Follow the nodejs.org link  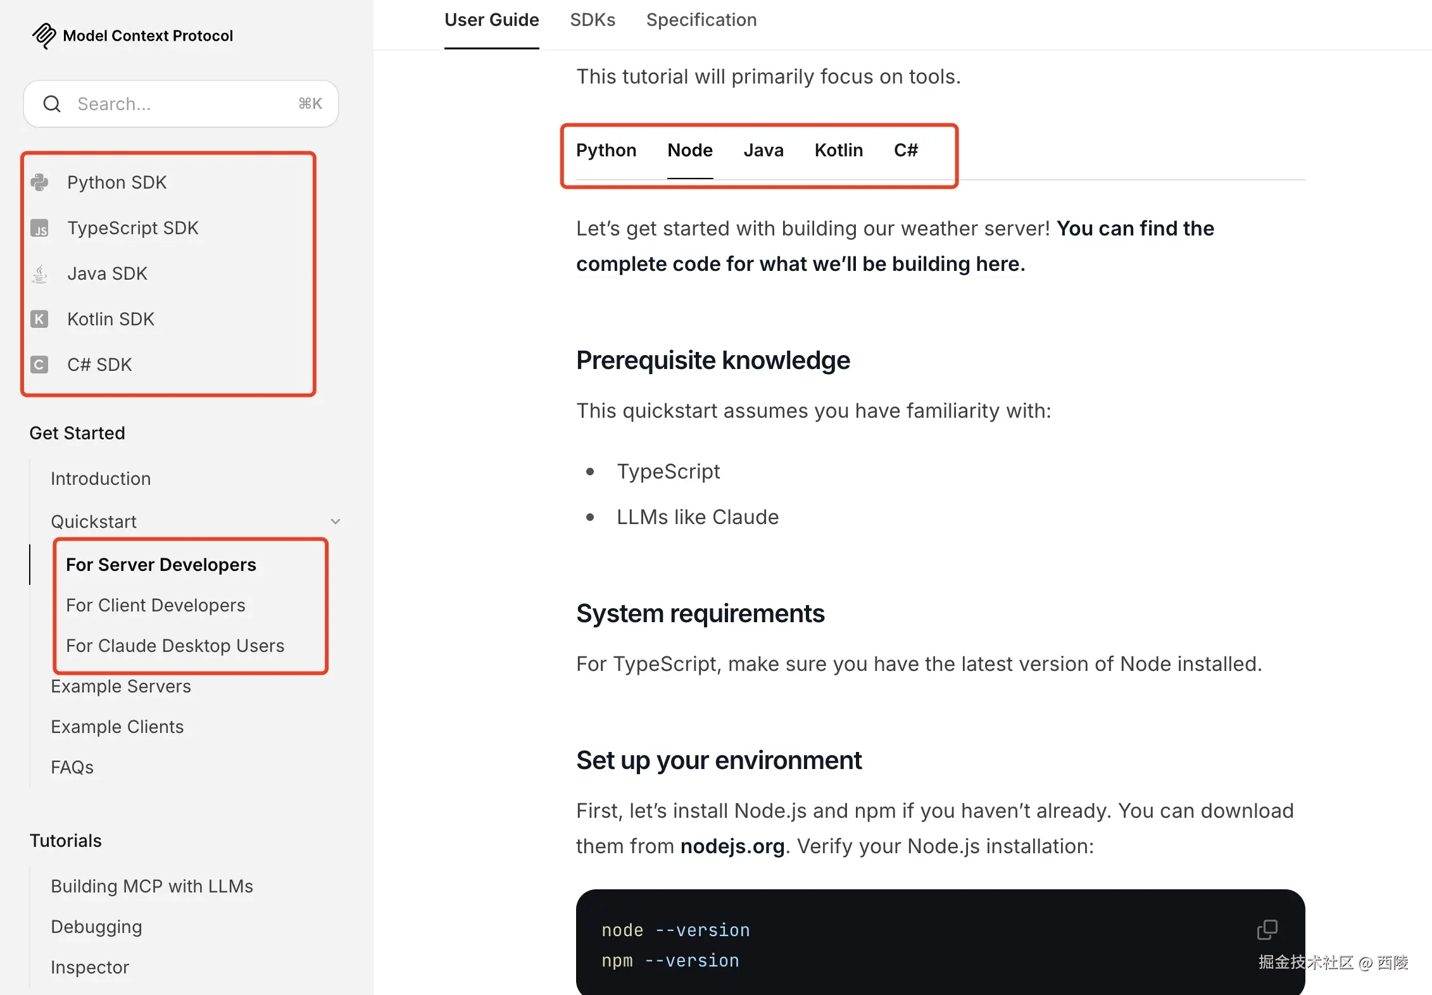coord(732,846)
